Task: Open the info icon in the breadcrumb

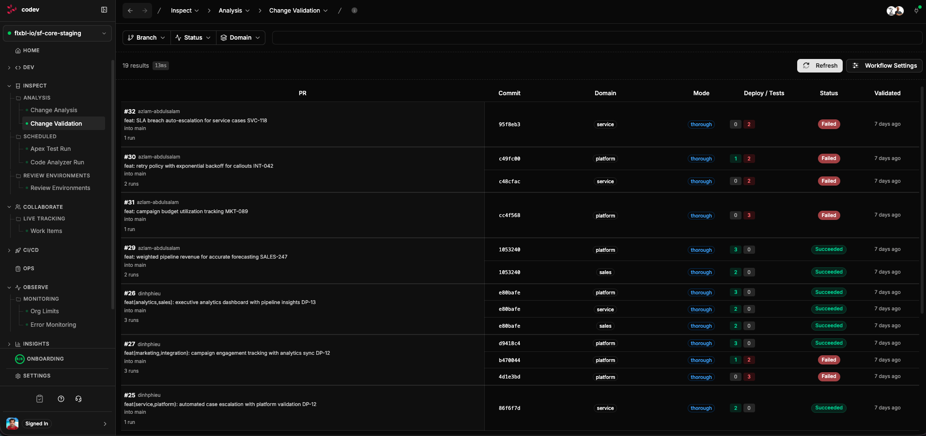Action: [x=355, y=10]
